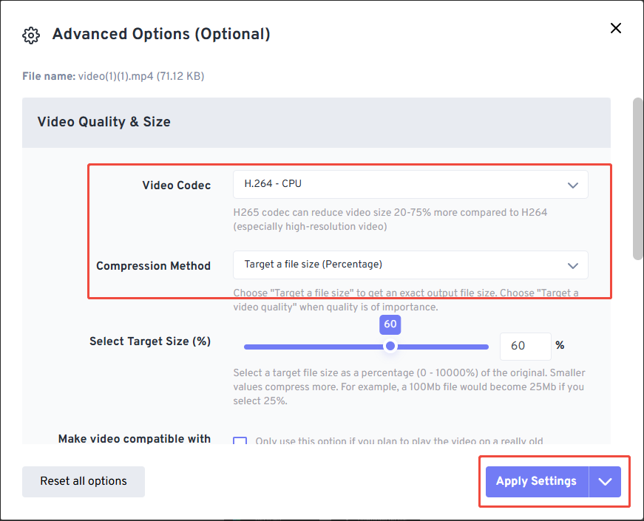
Task: Click the Make video compatible with label
Action: [x=135, y=439]
